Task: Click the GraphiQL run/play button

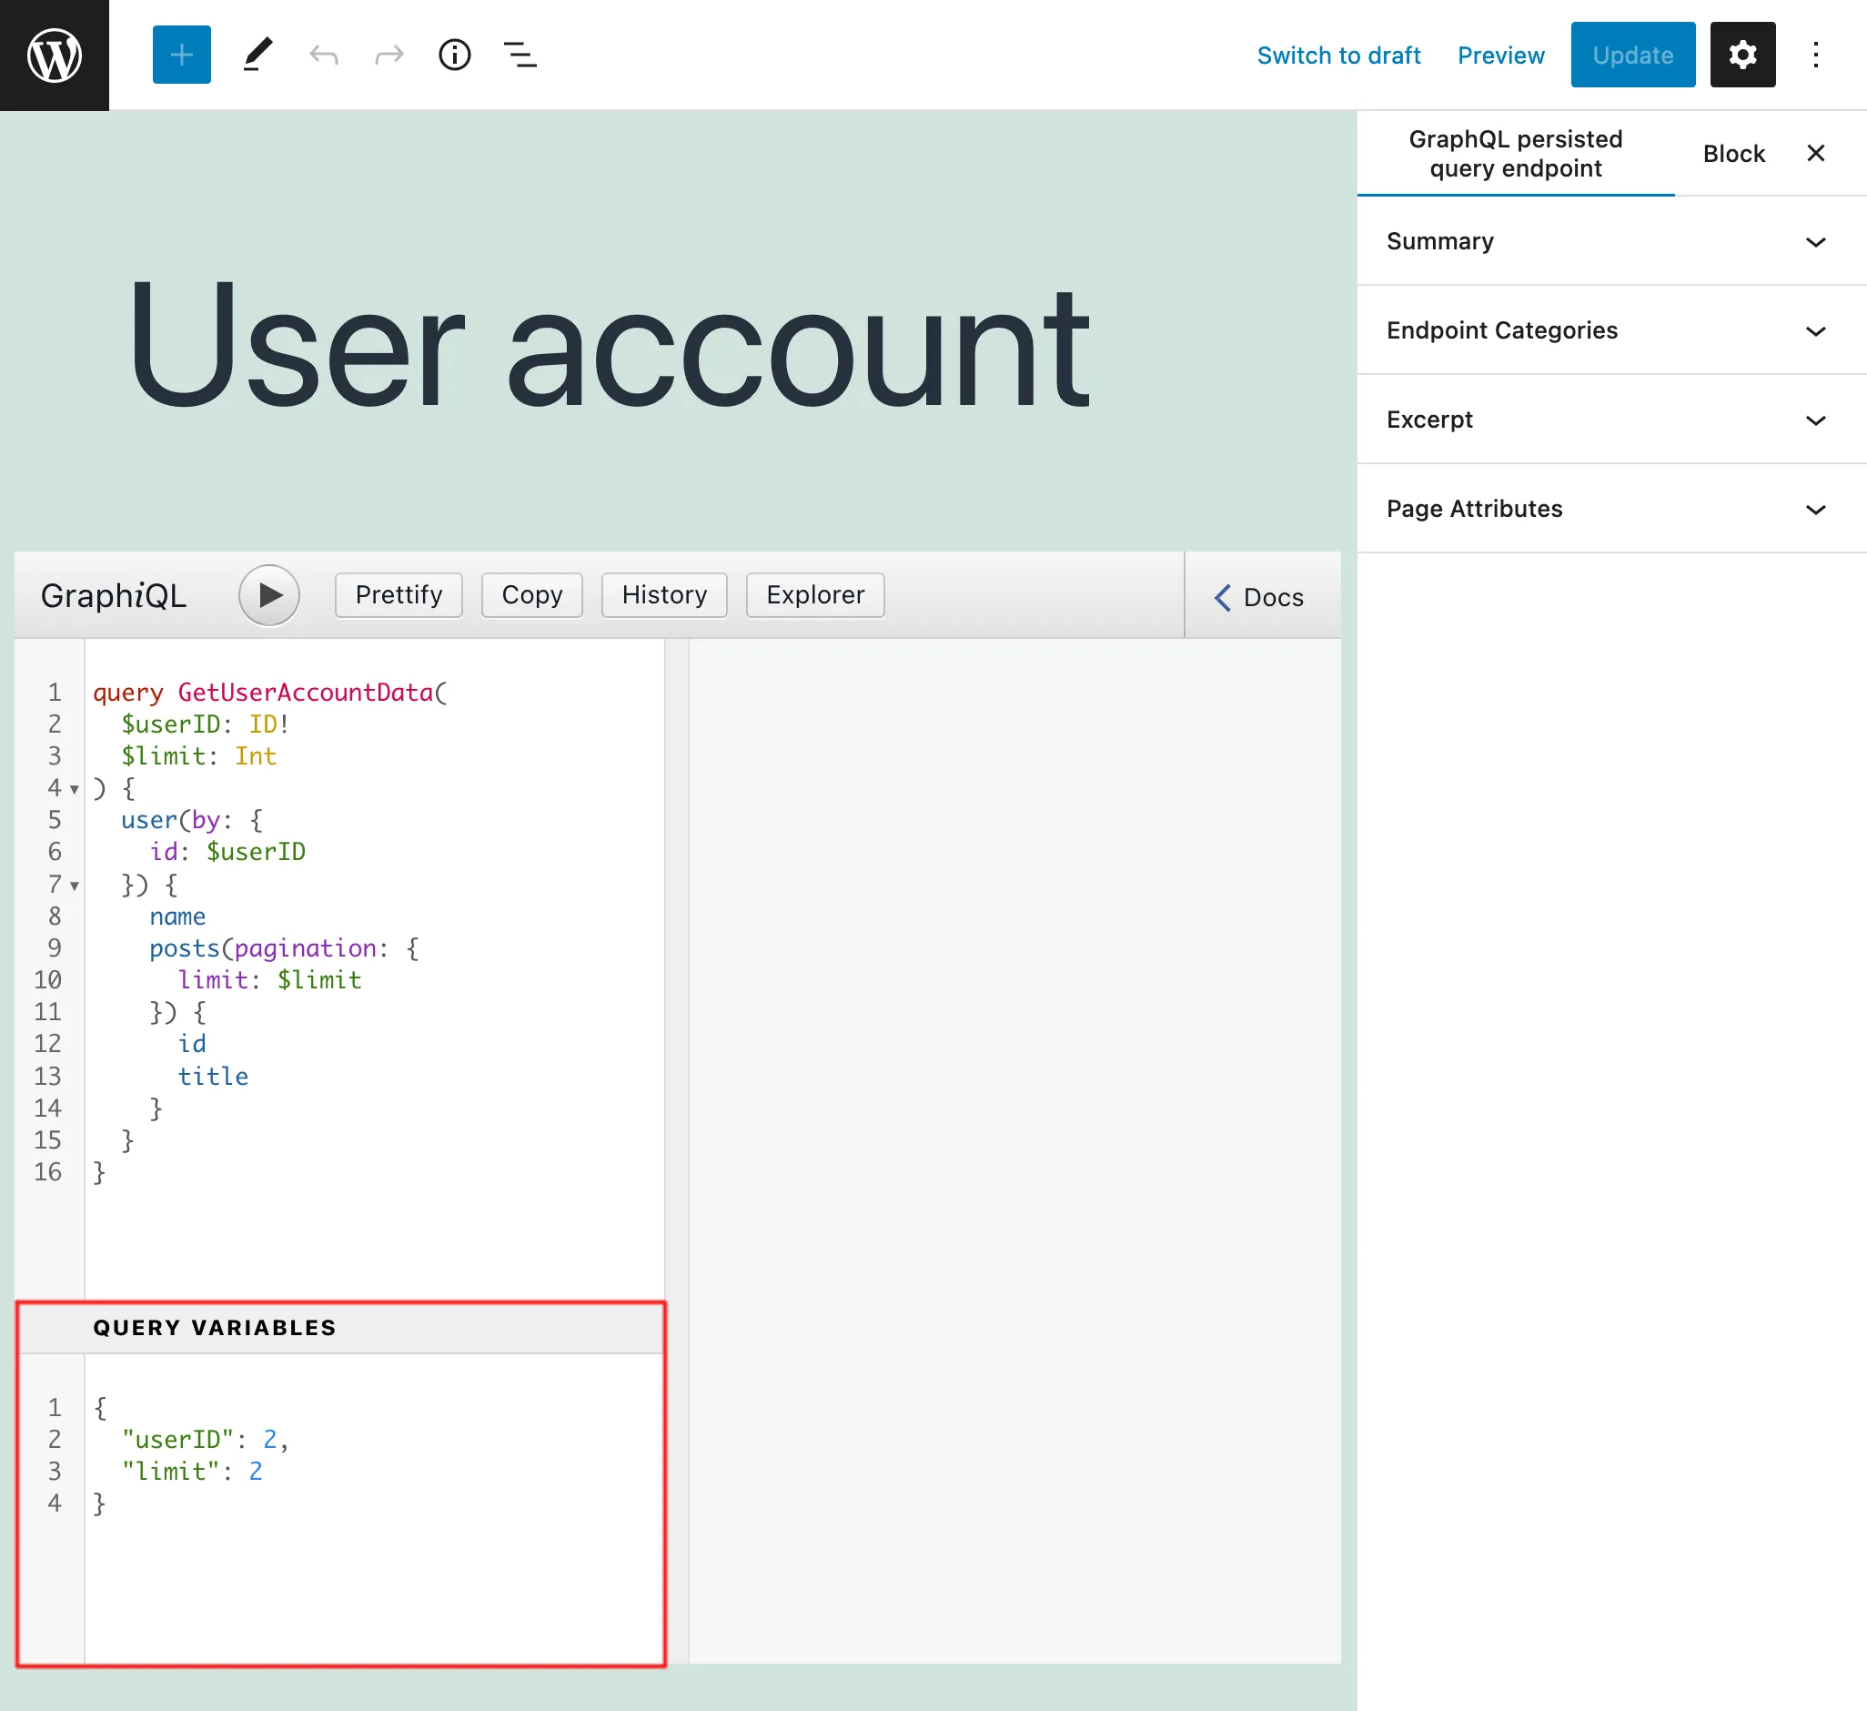Action: [x=270, y=593]
